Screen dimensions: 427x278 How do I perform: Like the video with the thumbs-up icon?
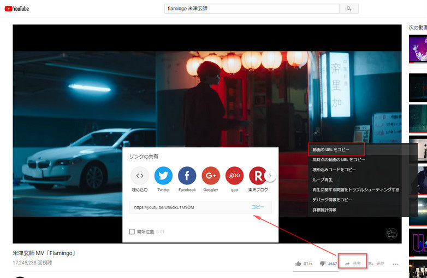click(299, 264)
